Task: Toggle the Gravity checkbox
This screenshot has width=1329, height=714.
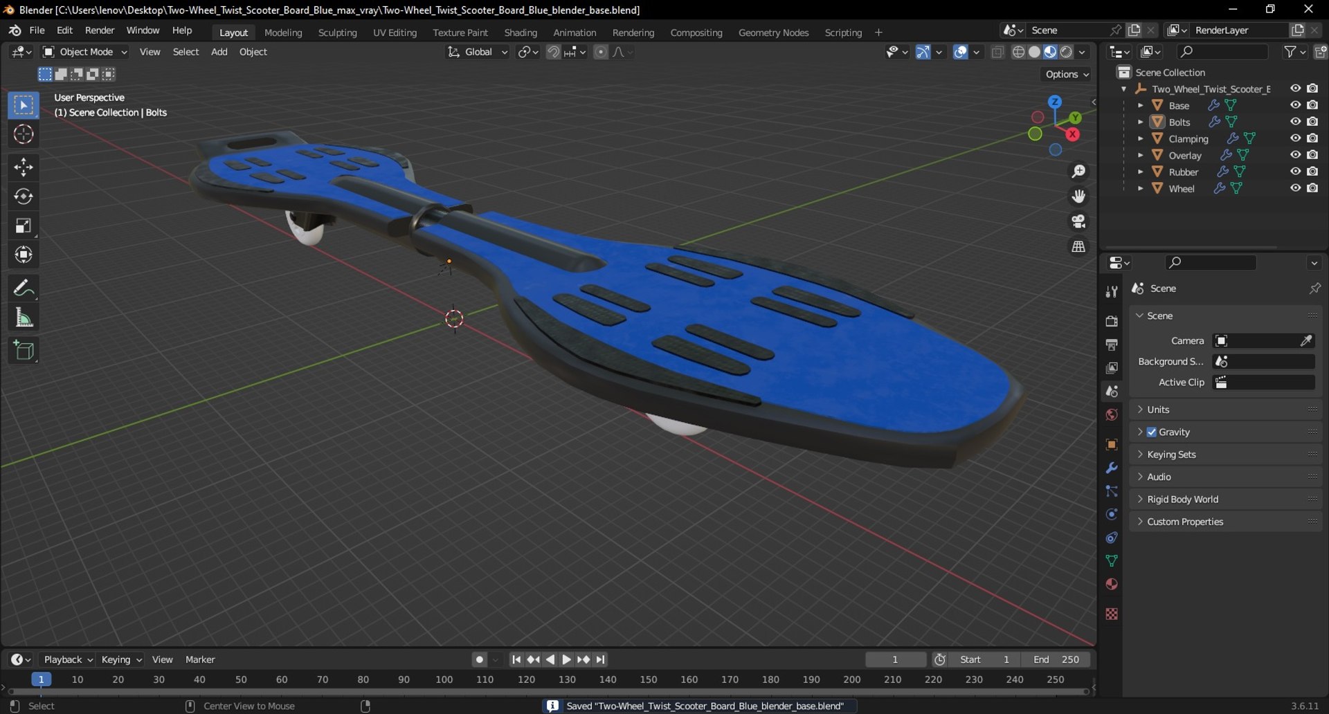Action: (x=1152, y=432)
